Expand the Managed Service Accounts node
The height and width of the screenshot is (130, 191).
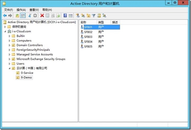[10, 54]
